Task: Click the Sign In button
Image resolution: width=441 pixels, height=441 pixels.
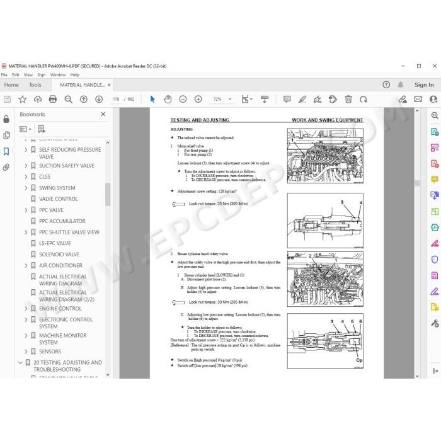Action: click(x=424, y=84)
